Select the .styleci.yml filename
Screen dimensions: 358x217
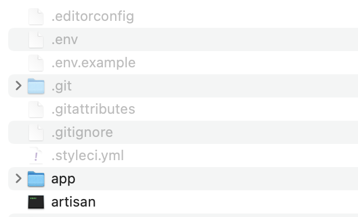[87, 156]
